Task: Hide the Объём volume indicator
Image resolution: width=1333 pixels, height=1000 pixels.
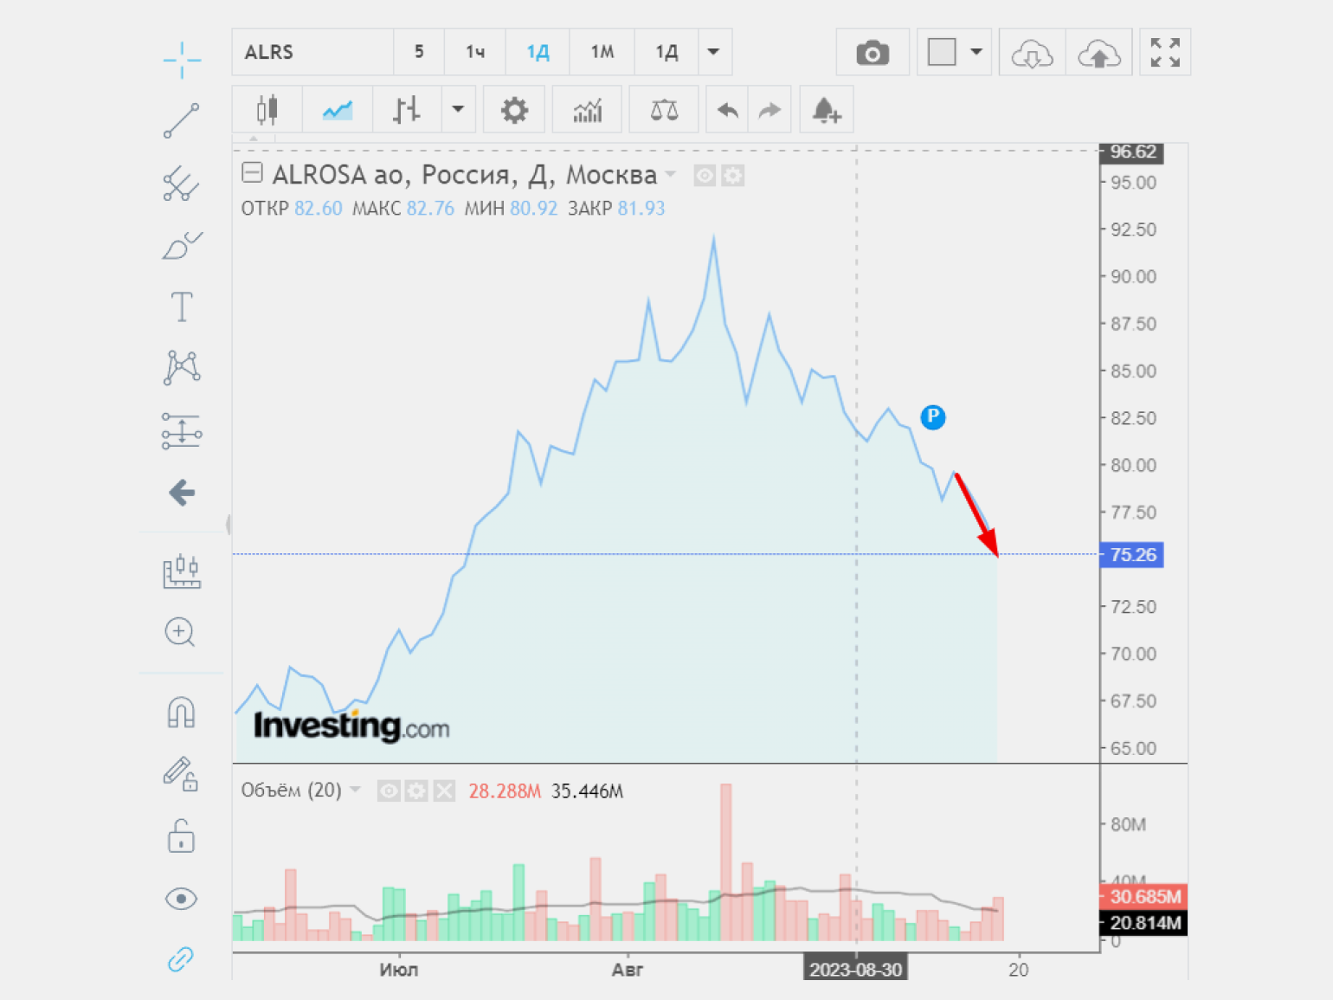Action: pos(389,790)
